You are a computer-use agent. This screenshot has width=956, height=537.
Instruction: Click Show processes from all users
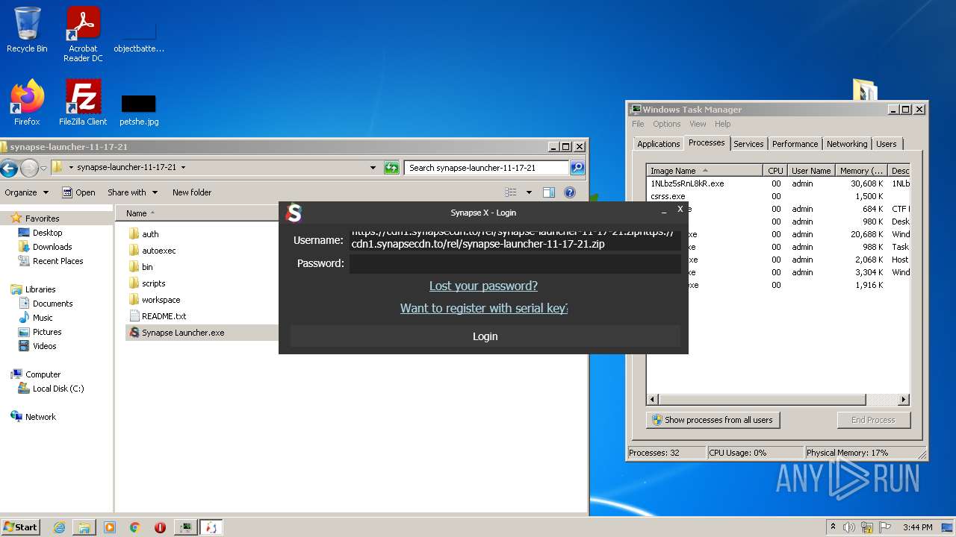coord(713,420)
